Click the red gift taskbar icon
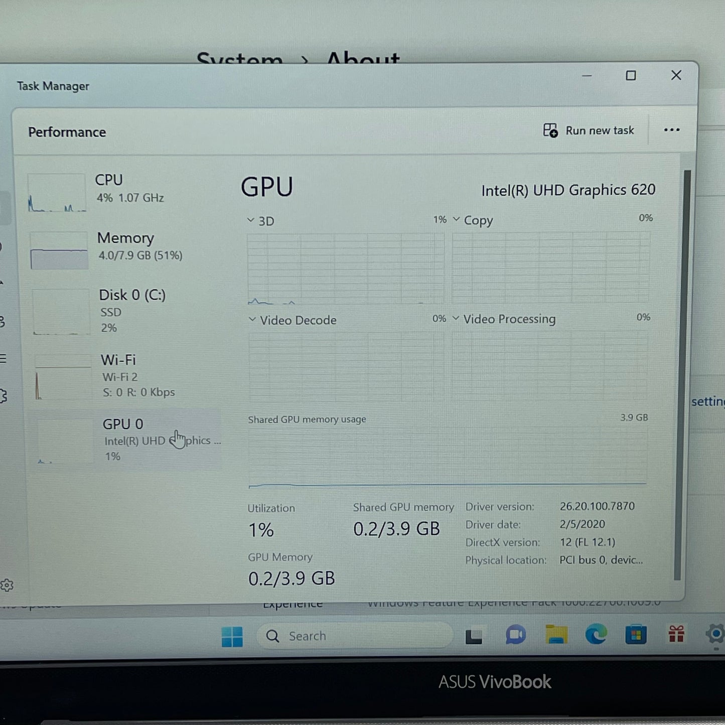The width and height of the screenshot is (725, 725). (x=676, y=634)
